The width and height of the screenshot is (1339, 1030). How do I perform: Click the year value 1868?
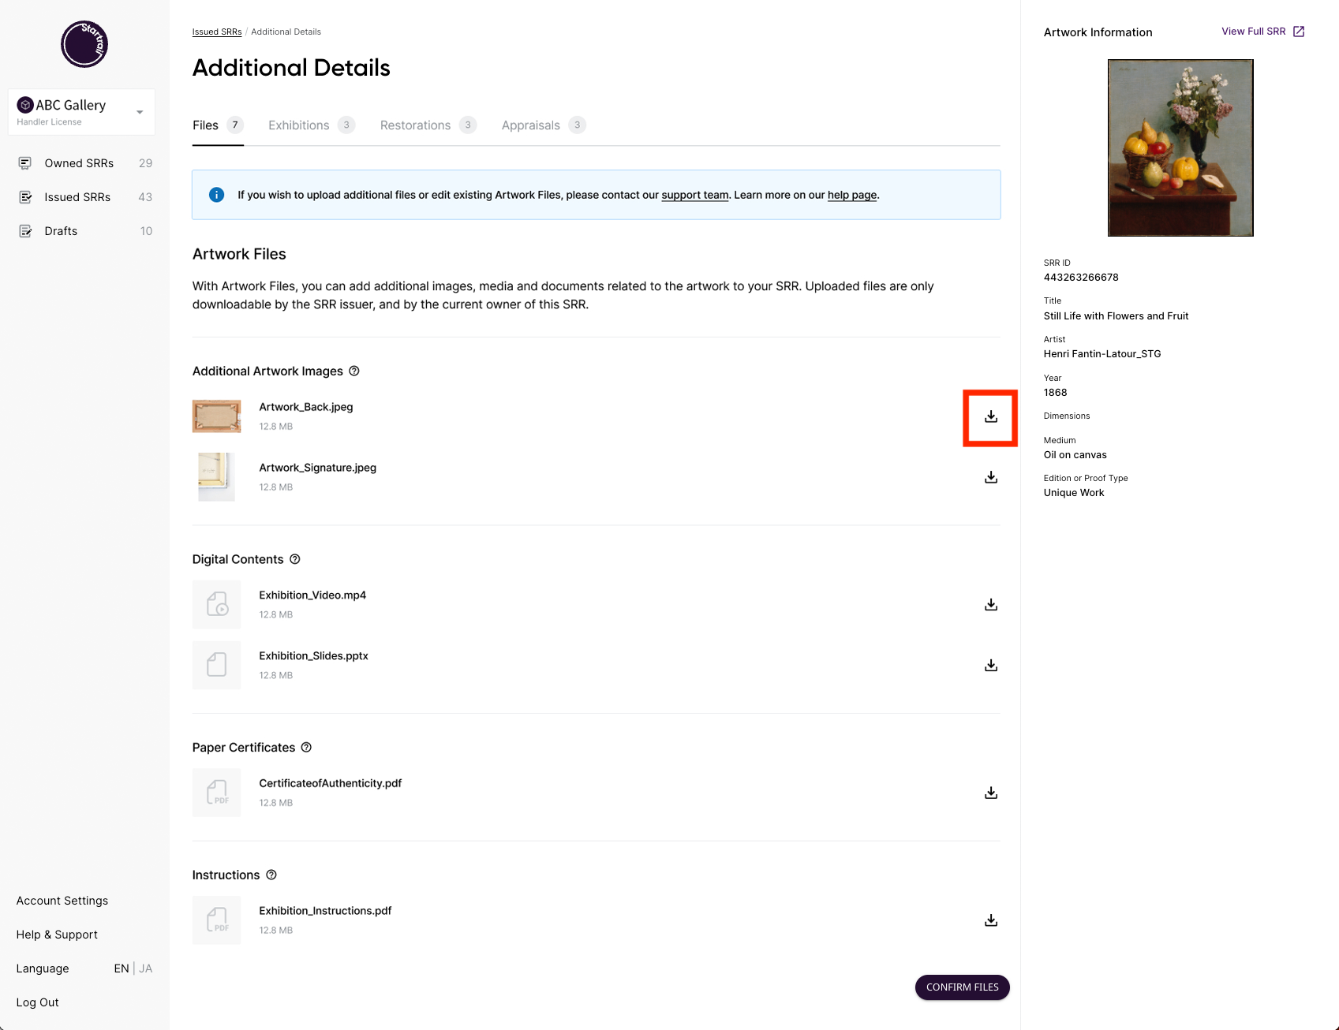(x=1056, y=393)
